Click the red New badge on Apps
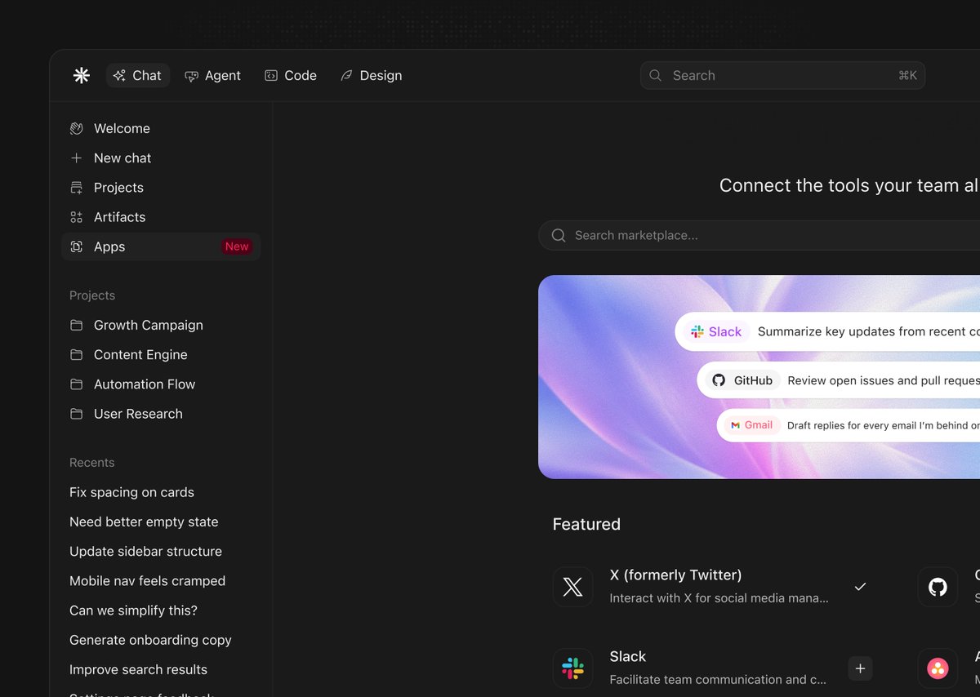980x697 pixels. [x=237, y=246]
